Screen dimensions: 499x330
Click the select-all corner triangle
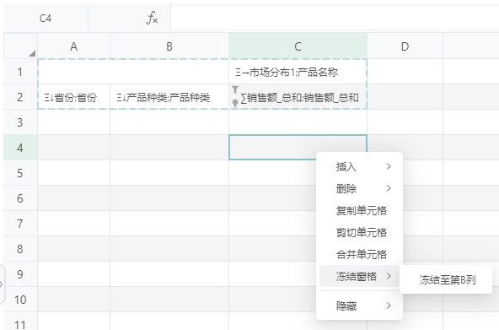[x=32, y=53]
